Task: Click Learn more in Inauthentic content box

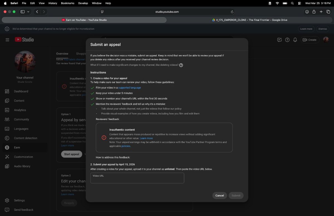Action: [146, 138]
